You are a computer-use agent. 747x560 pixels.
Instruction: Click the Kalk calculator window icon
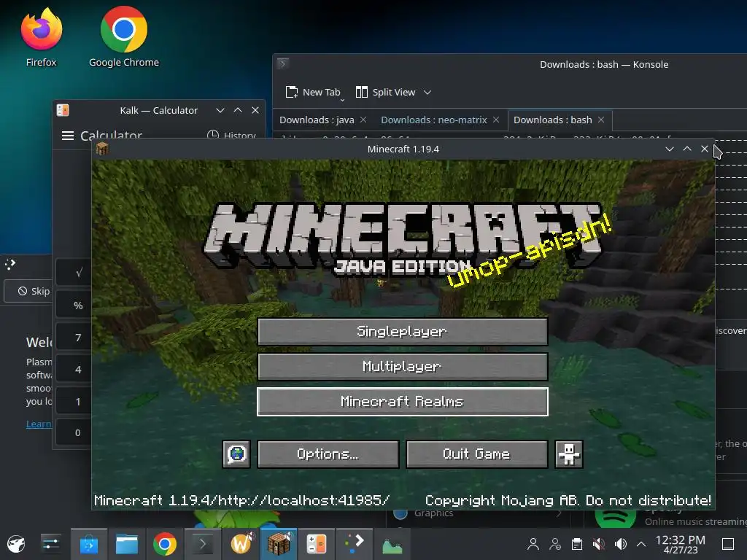(63, 110)
